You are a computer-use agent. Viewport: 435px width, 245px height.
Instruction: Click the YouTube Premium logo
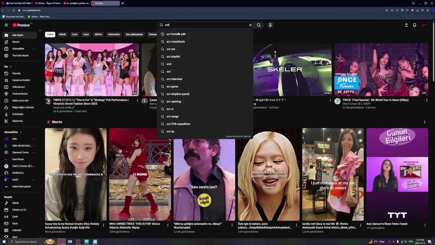(21, 25)
